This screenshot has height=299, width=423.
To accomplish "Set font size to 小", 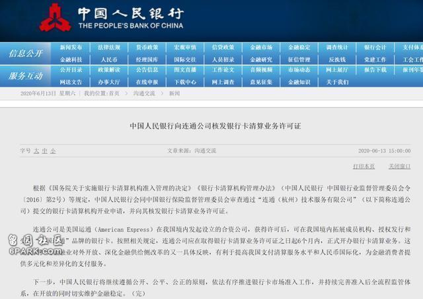I will point(53,151).
